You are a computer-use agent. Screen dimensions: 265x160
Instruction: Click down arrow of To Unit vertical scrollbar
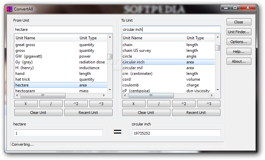pyautogui.click(x=218, y=90)
